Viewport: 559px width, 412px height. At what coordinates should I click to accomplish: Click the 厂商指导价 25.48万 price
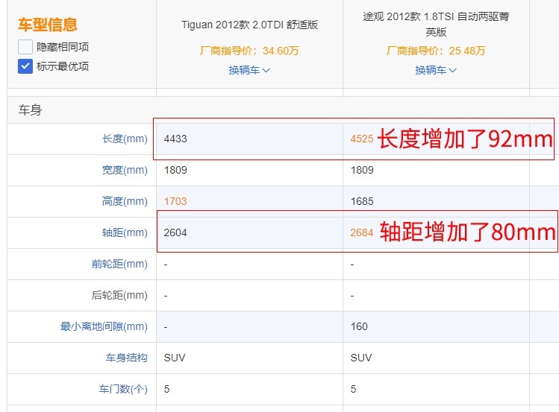[436, 51]
